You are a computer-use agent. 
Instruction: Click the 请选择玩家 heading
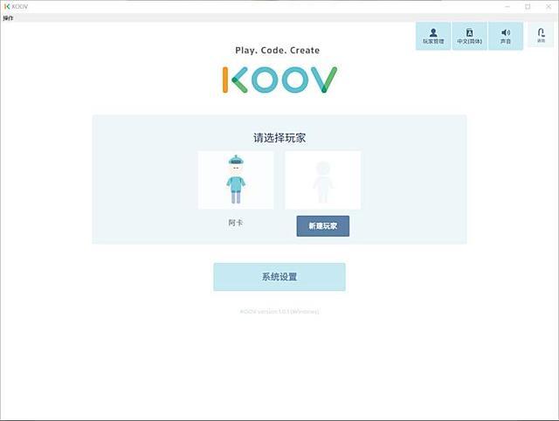[x=279, y=138]
